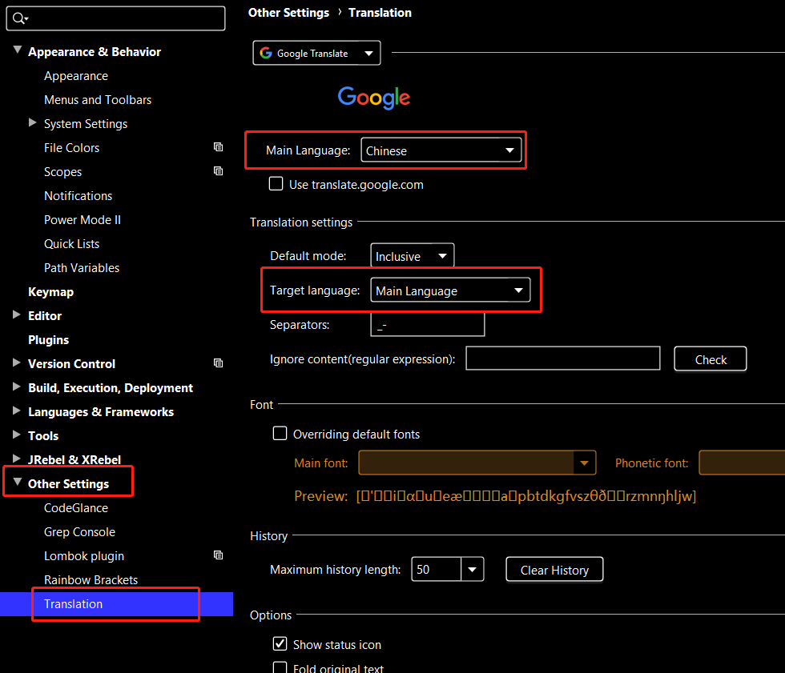The height and width of the screenshot is (673, 785).
Task: Click the search magnifier icon in settings
Action: (19, 18)
